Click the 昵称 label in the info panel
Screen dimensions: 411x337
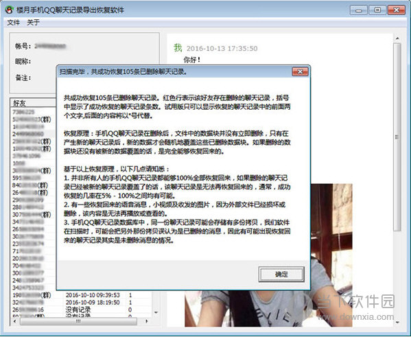pos(23,62)
